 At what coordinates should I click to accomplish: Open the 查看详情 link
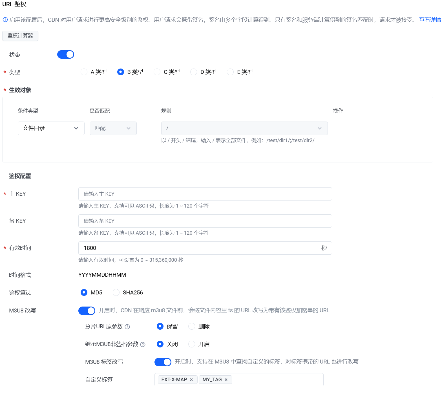[x=430, y=20]
